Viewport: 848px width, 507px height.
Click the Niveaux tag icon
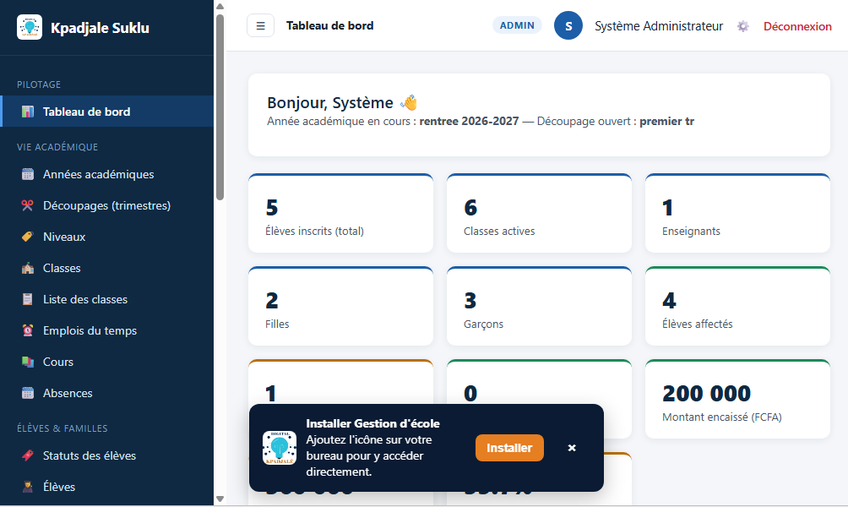28,237
